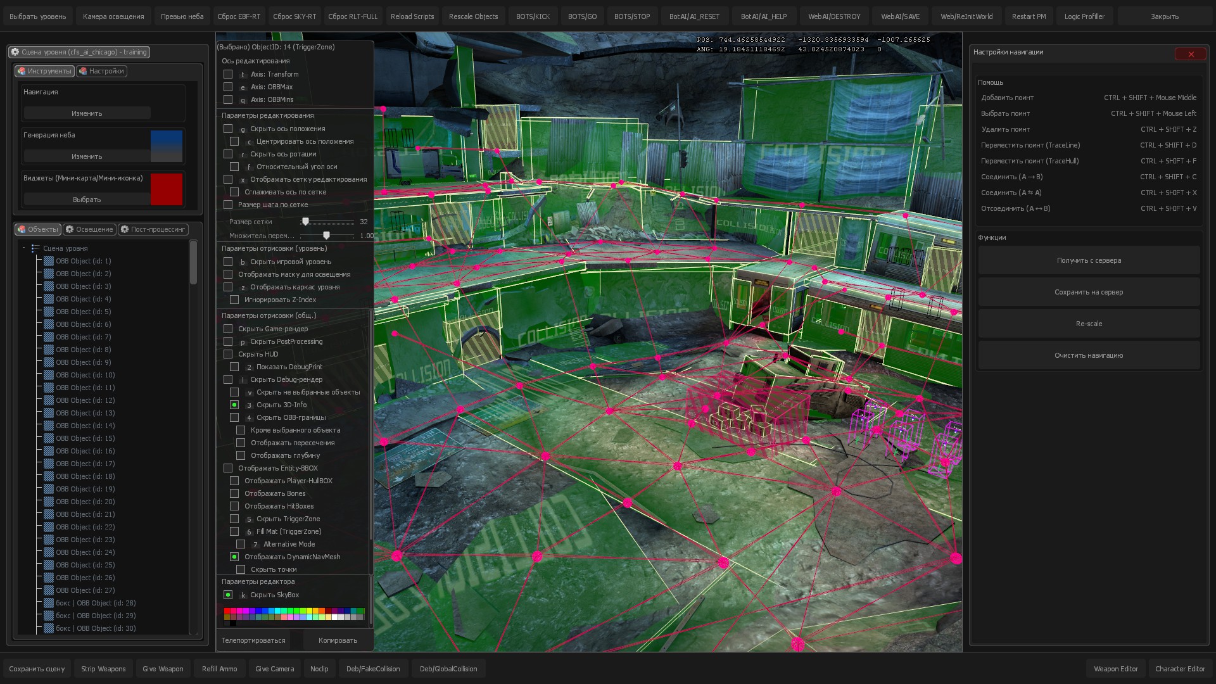This screenshot has width=1216, height=684.
Task: Click OBB Object id 14 icon
Action: coord(49,426)
